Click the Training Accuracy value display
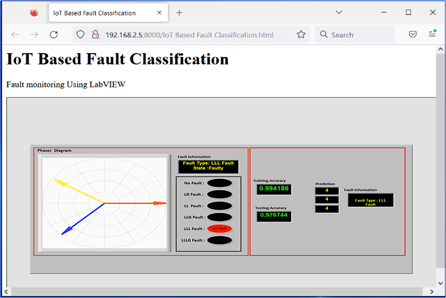This screenshot has width=446, height=298. click(x=273, y=189)
